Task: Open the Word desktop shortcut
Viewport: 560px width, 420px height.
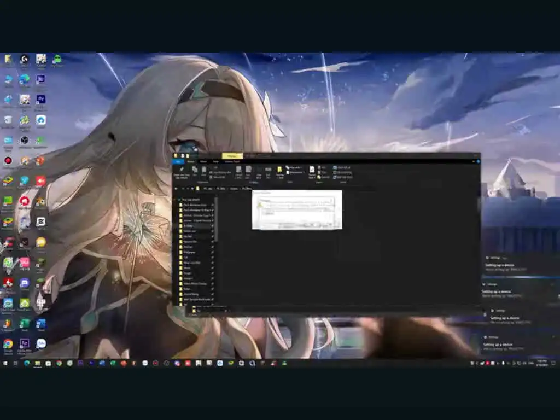Action: coord(41,325)
